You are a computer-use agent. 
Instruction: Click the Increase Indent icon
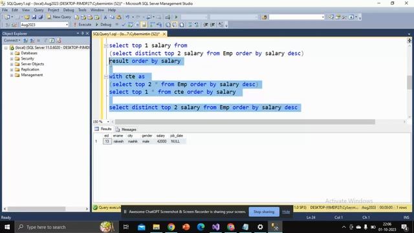pos(213,25)
